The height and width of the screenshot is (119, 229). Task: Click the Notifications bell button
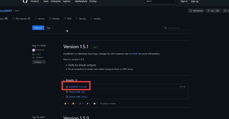(196, 11)
